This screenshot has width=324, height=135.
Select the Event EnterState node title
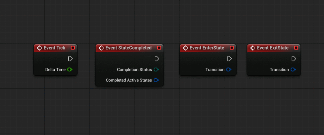click(207, 48)
